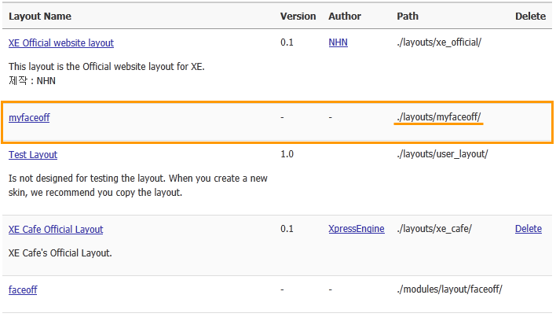Screen dimensions: 556x317
Task: Click the Author column header
Action: [345, 16]
